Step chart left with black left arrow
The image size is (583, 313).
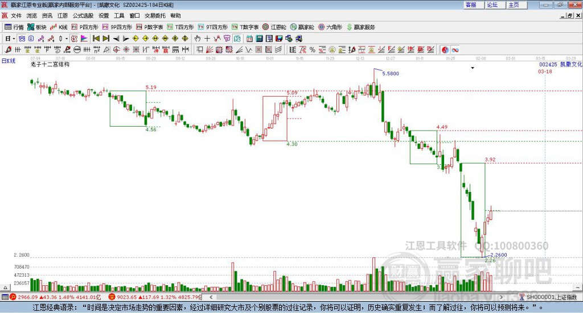116,39
